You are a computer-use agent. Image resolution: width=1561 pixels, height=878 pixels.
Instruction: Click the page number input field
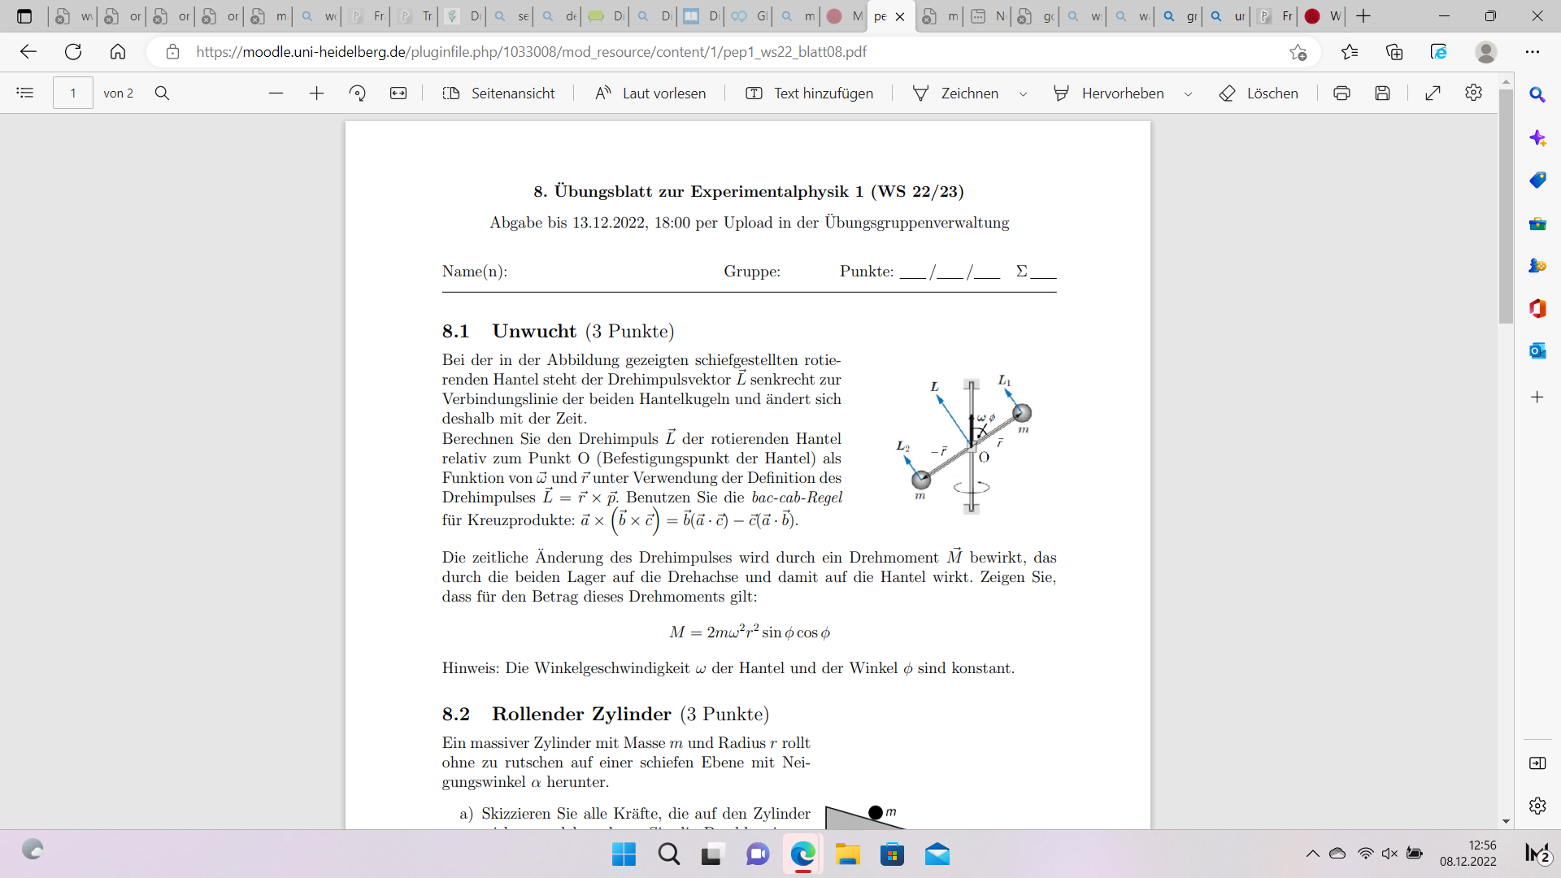point(73,93)
